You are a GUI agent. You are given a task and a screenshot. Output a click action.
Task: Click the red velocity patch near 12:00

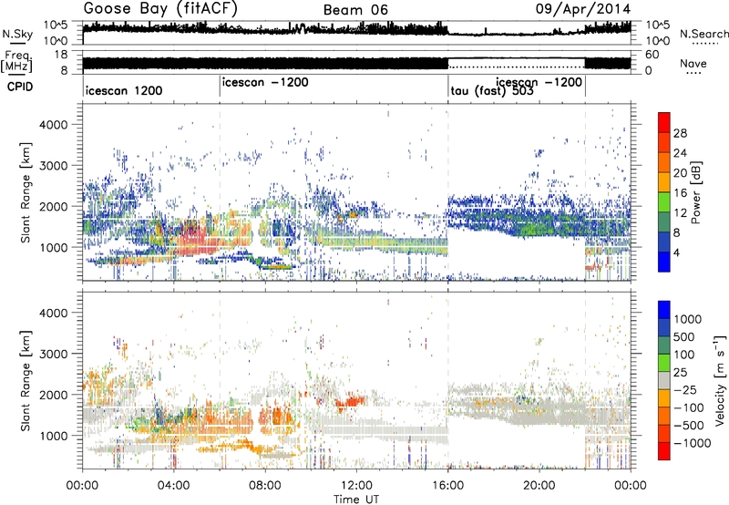pos(350,402)
